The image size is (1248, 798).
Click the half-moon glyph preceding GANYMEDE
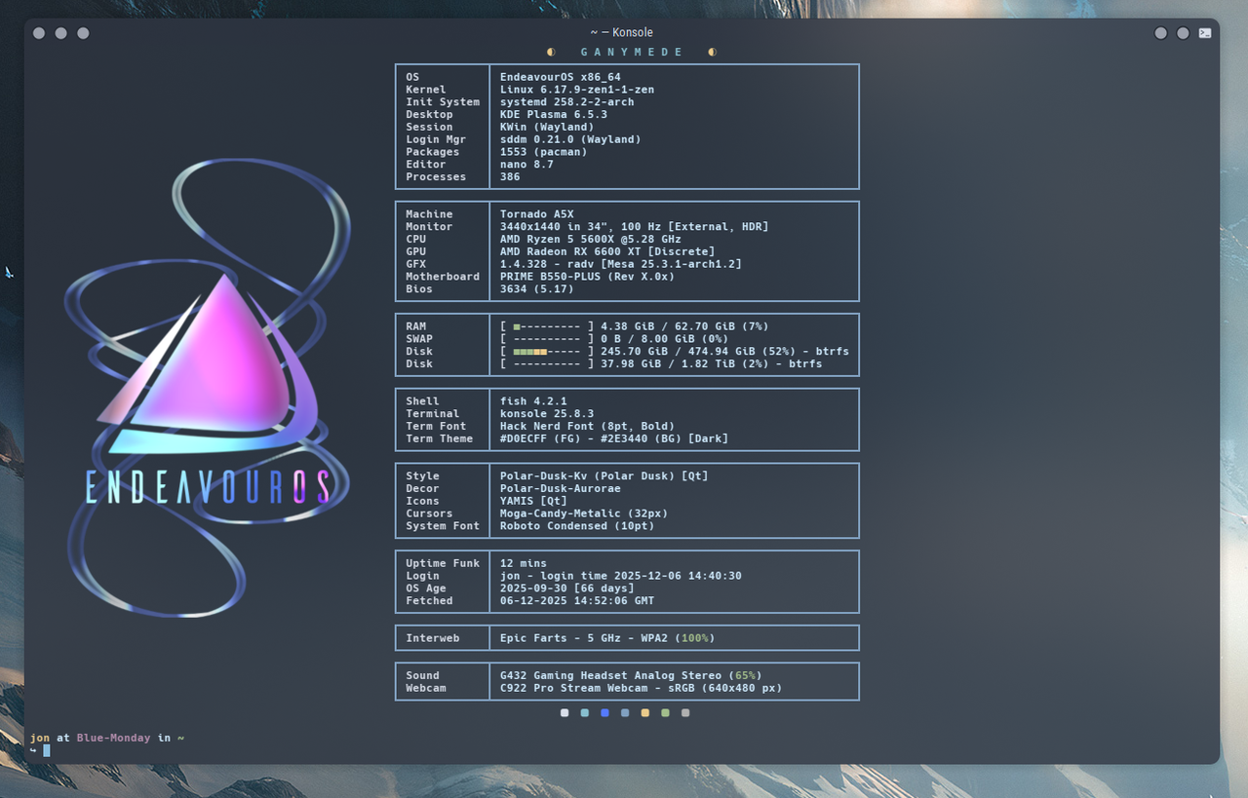click(x=551, y=52)
